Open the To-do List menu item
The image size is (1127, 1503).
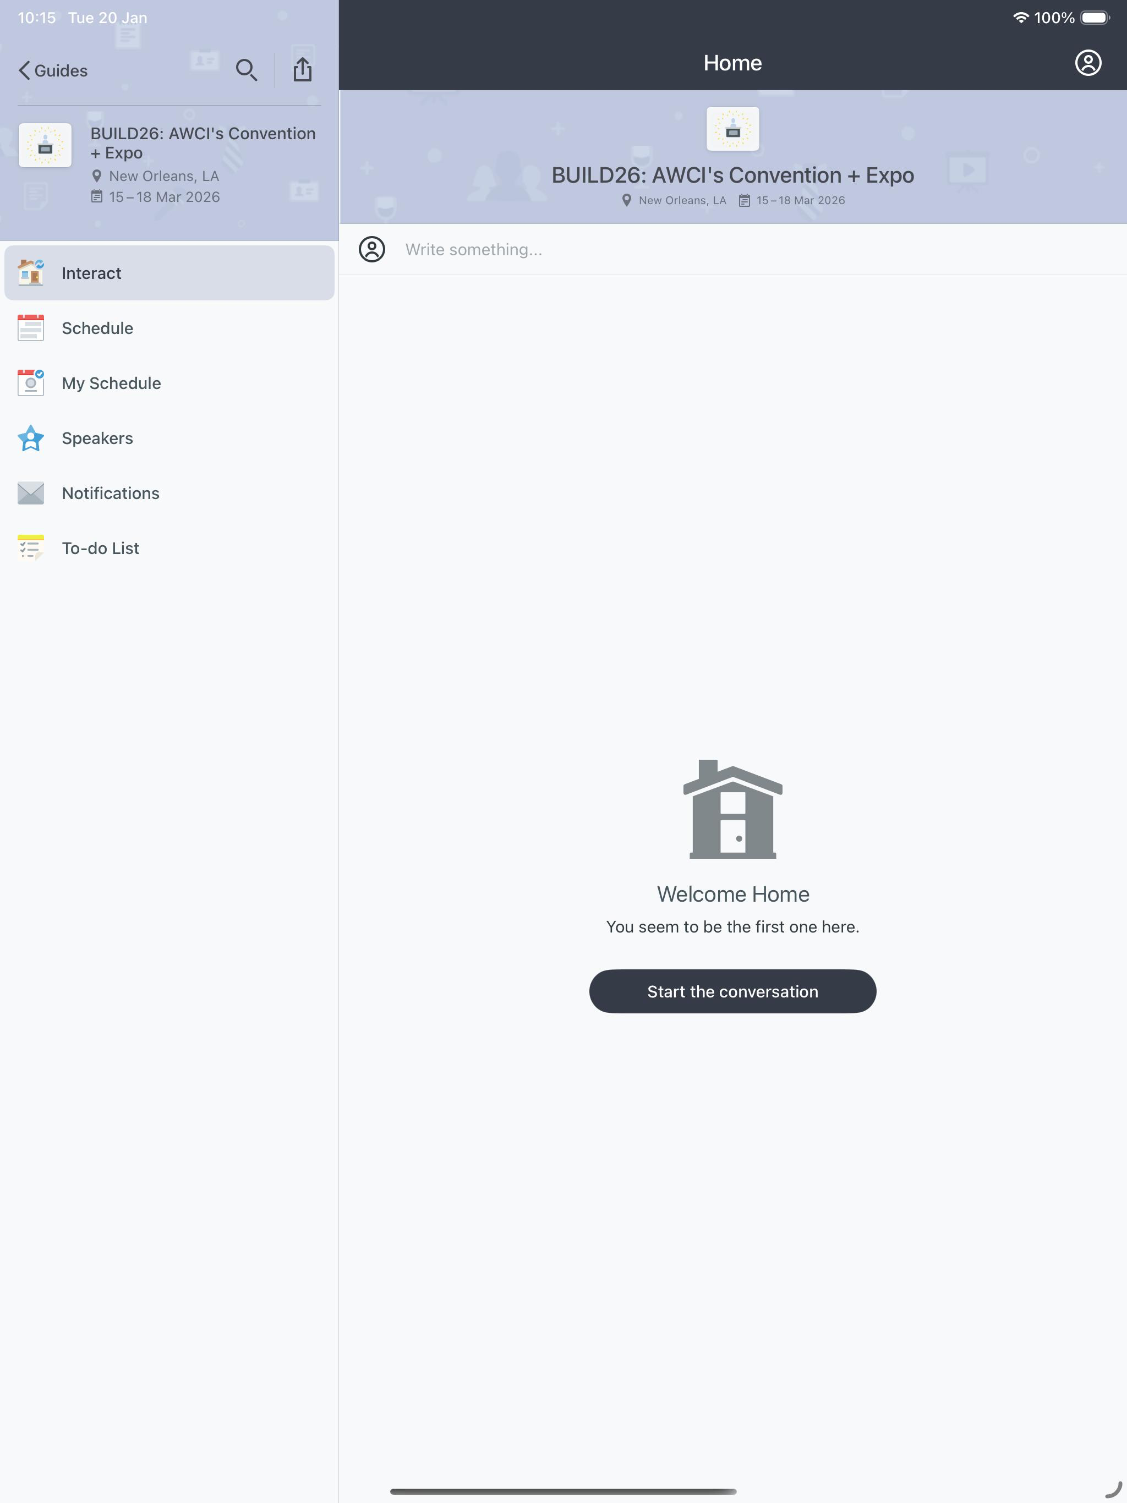click(x=169, y=548)
